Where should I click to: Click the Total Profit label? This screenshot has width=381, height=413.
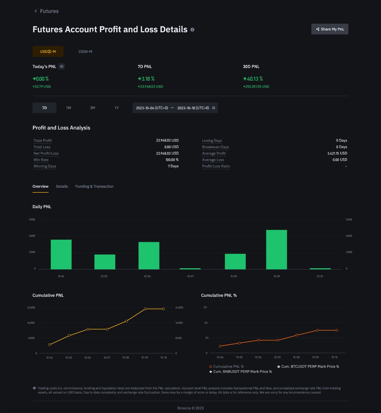coord(43,140)
